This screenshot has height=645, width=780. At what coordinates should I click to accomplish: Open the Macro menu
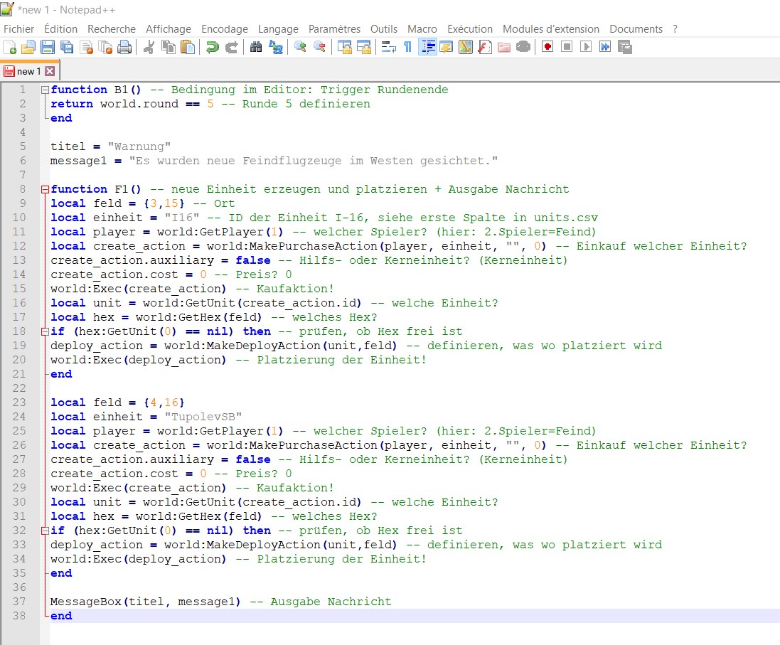point(422,29)
